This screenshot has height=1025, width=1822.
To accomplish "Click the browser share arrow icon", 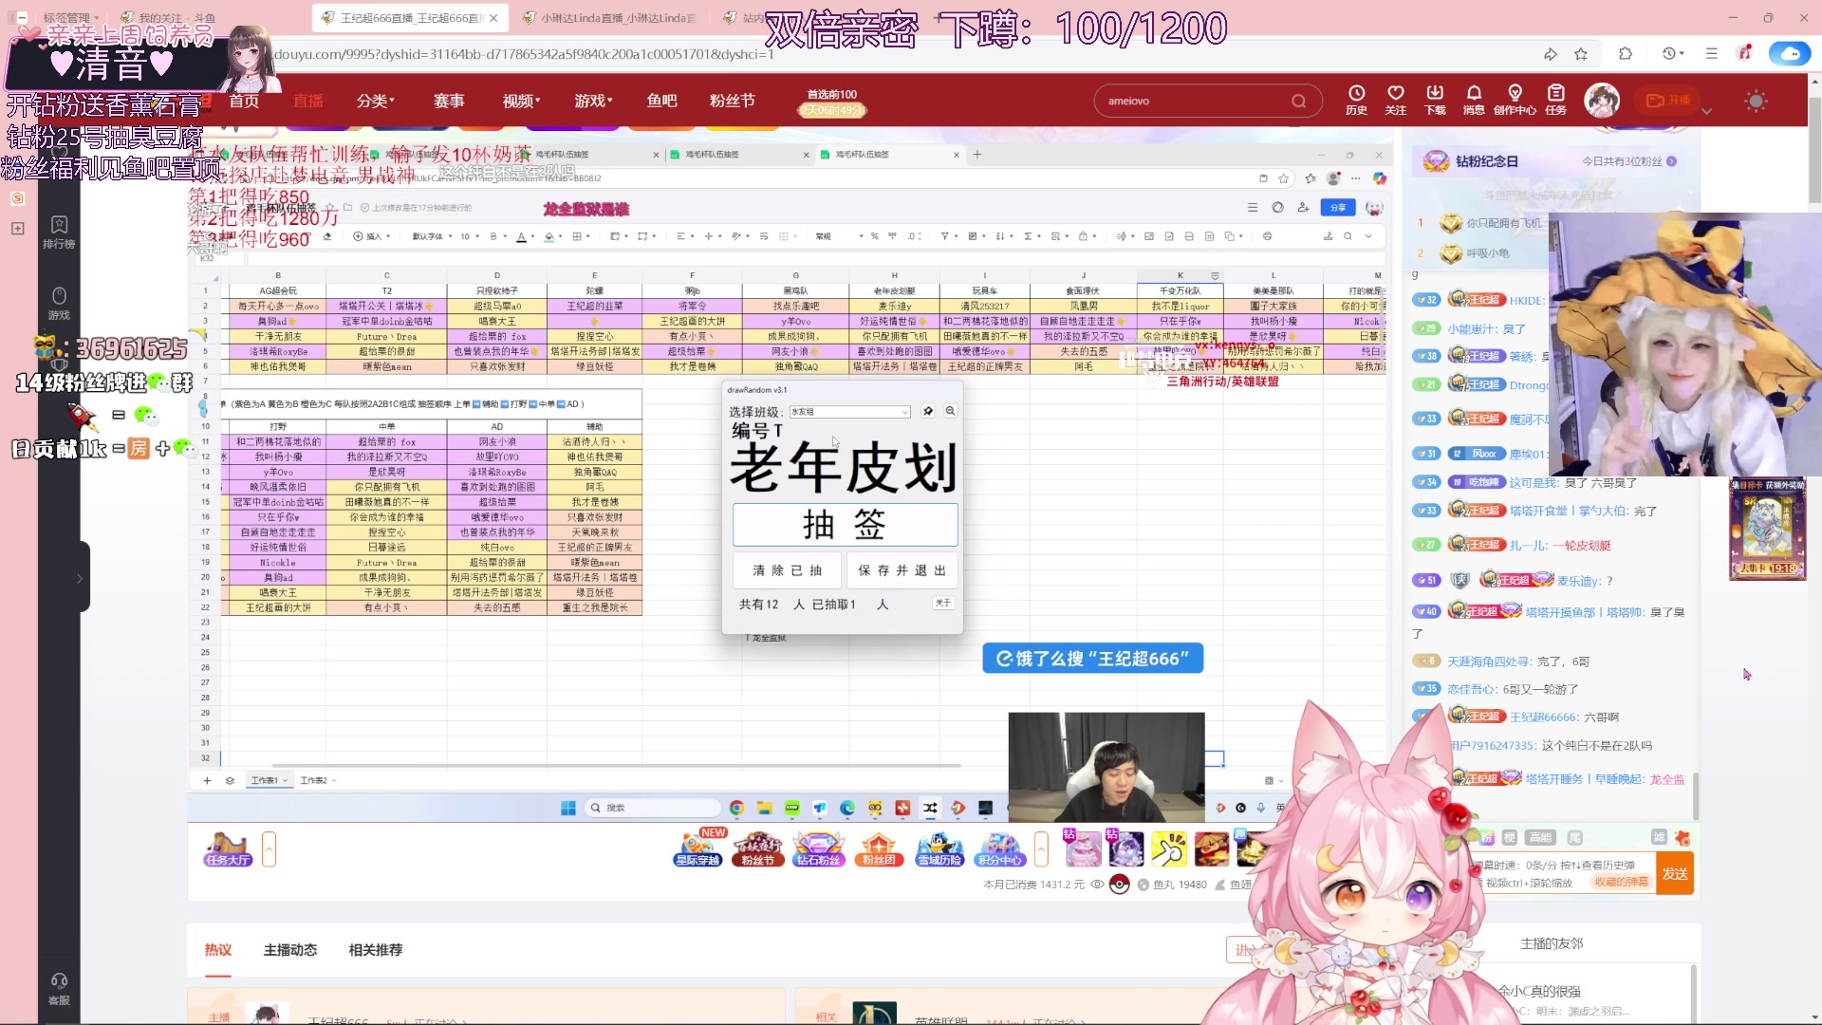I will tap(1550, 54).
